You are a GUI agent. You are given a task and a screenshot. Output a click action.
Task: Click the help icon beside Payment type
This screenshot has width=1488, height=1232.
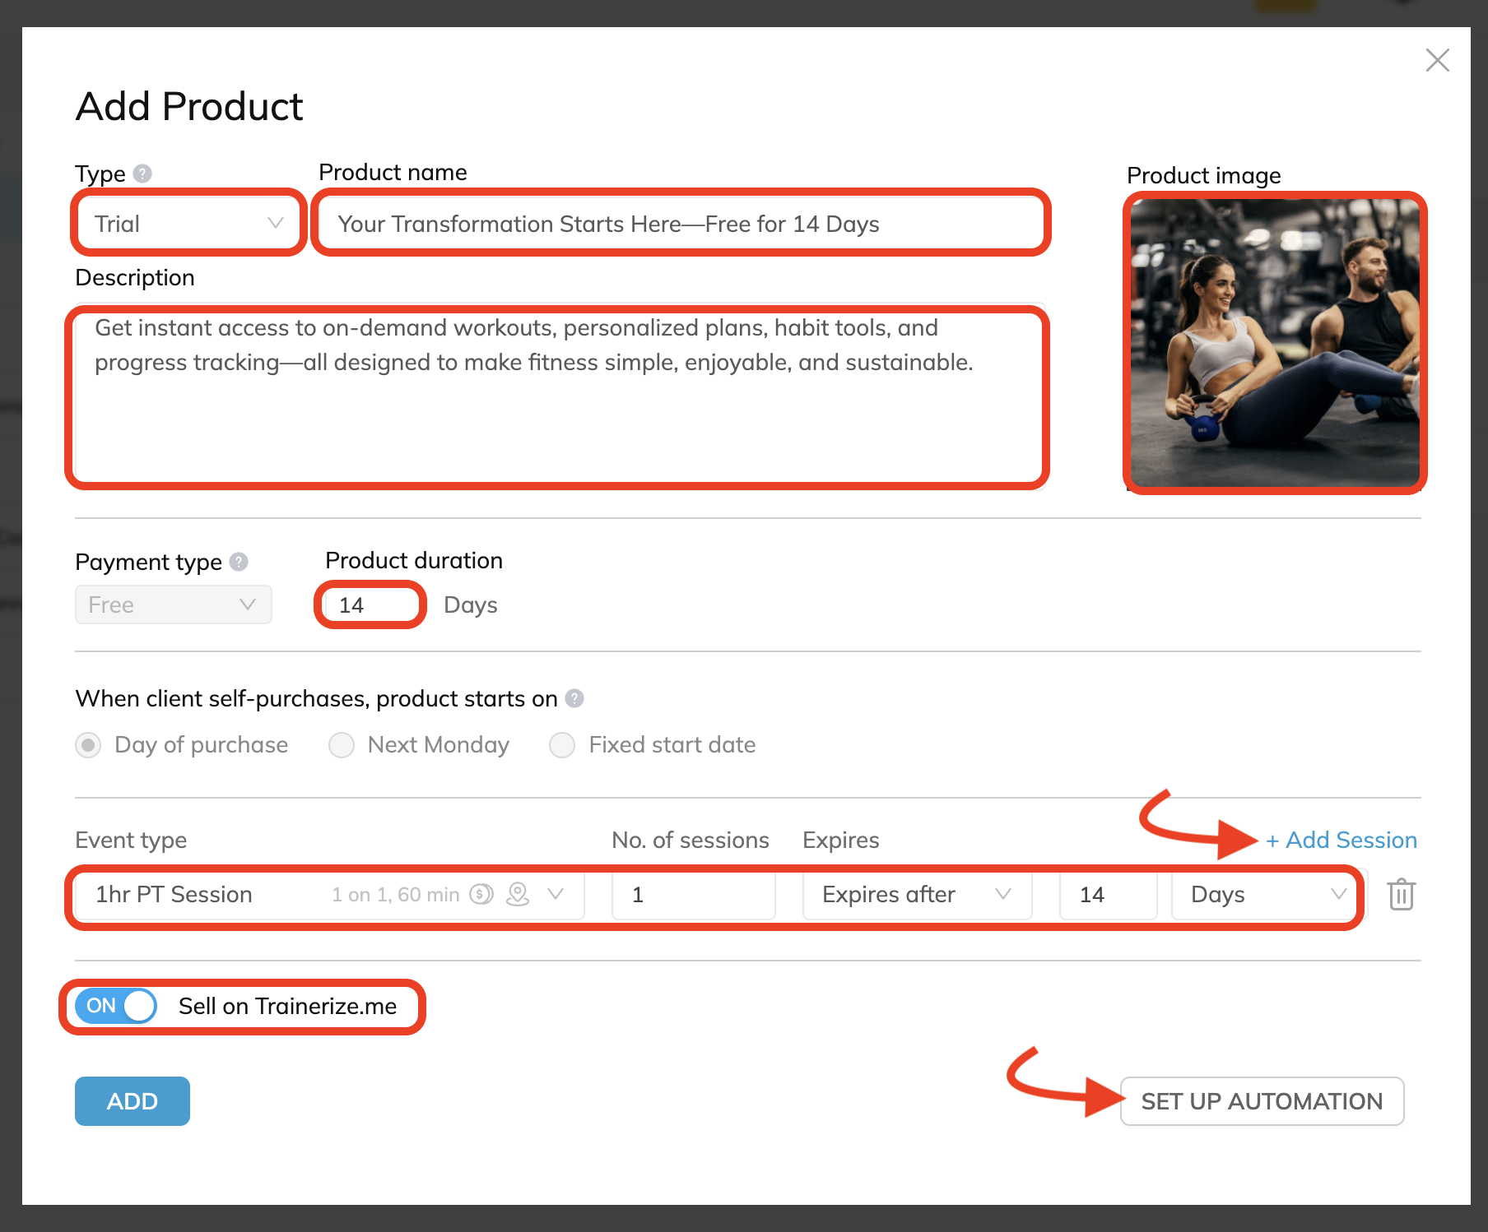point(239,562)
